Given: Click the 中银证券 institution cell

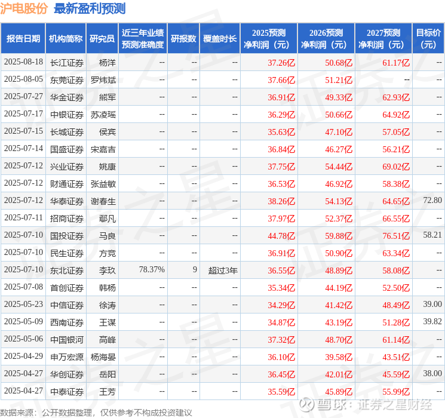Looking at the screenshot, I should [67, 115].
